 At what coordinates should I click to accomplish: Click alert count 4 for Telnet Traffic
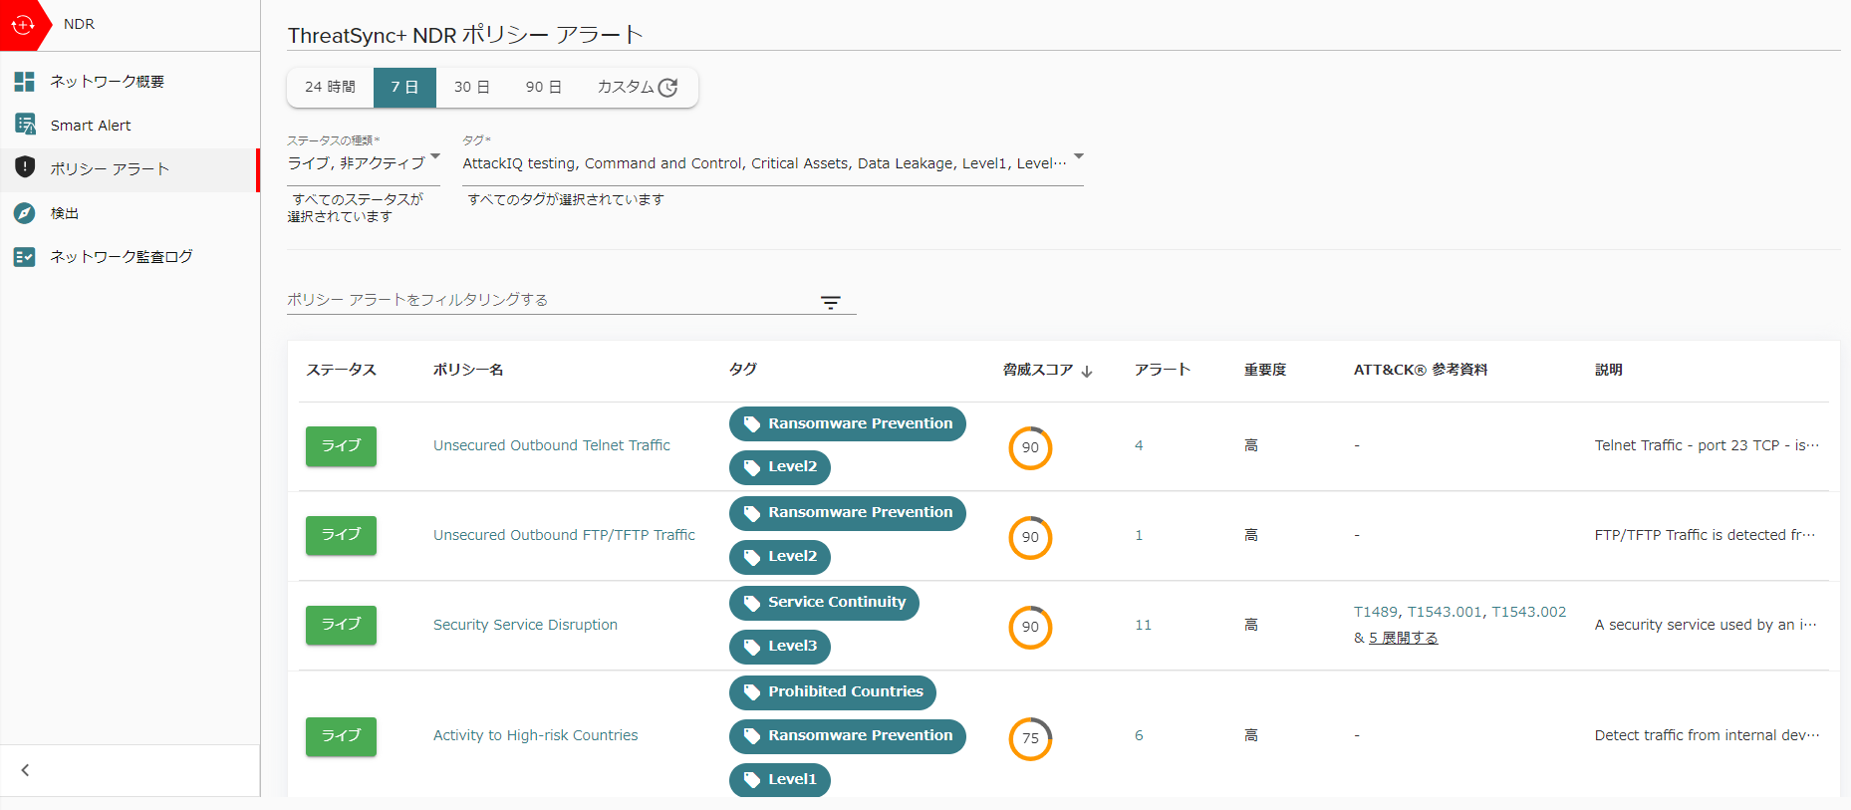point(1139,445)
